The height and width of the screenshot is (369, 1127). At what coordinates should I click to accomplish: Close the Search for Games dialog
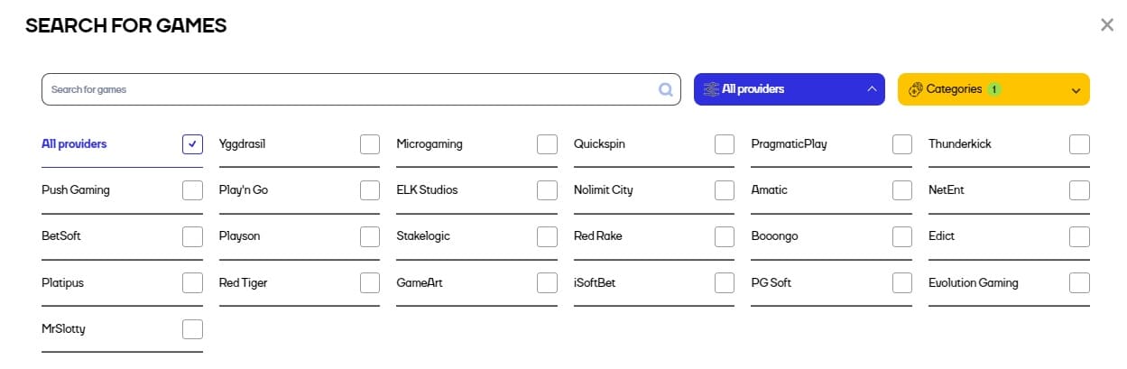[x=1107, y=25]
